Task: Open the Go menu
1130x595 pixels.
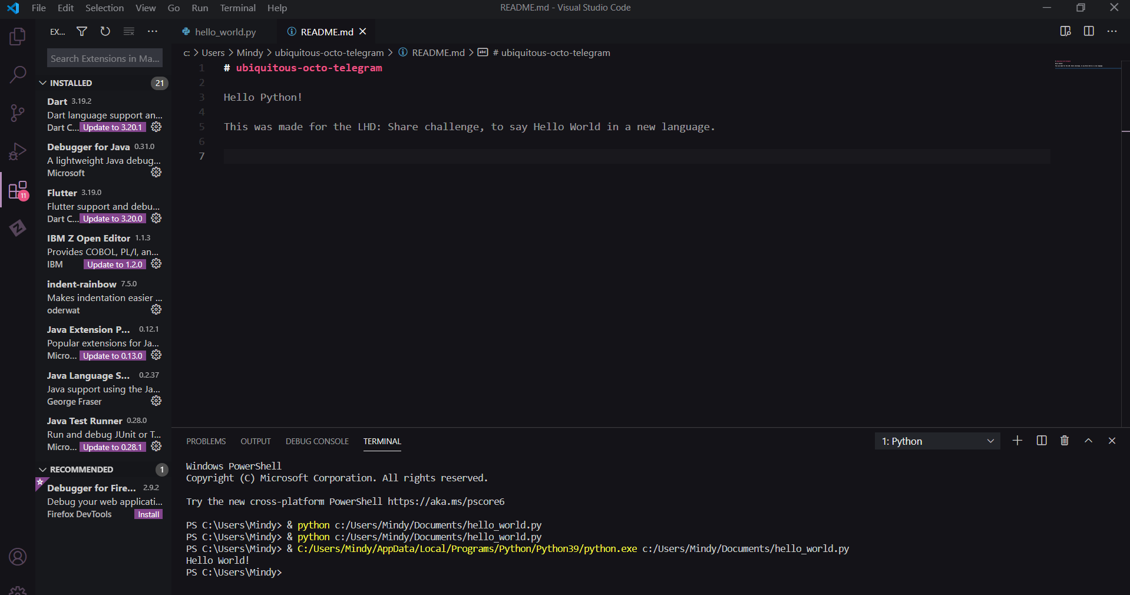Action: pos(174,8)
